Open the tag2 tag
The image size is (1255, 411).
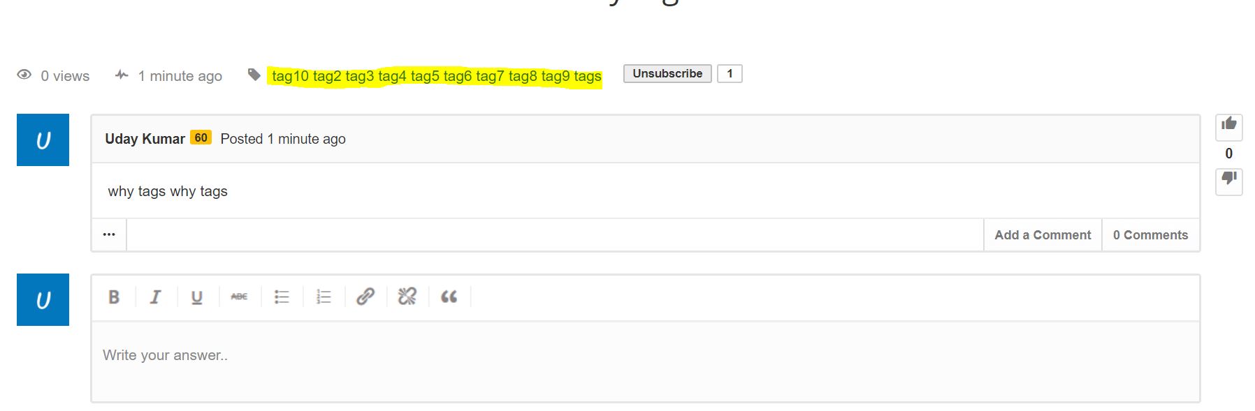327,76
